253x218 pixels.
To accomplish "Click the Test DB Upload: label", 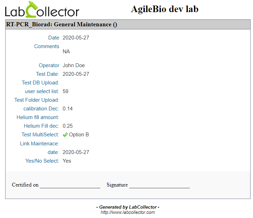I will 40,83.
